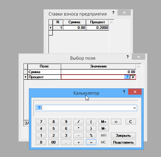Click the Сумма column header in rates table
The image size is (161, 157).
(74, 22)
